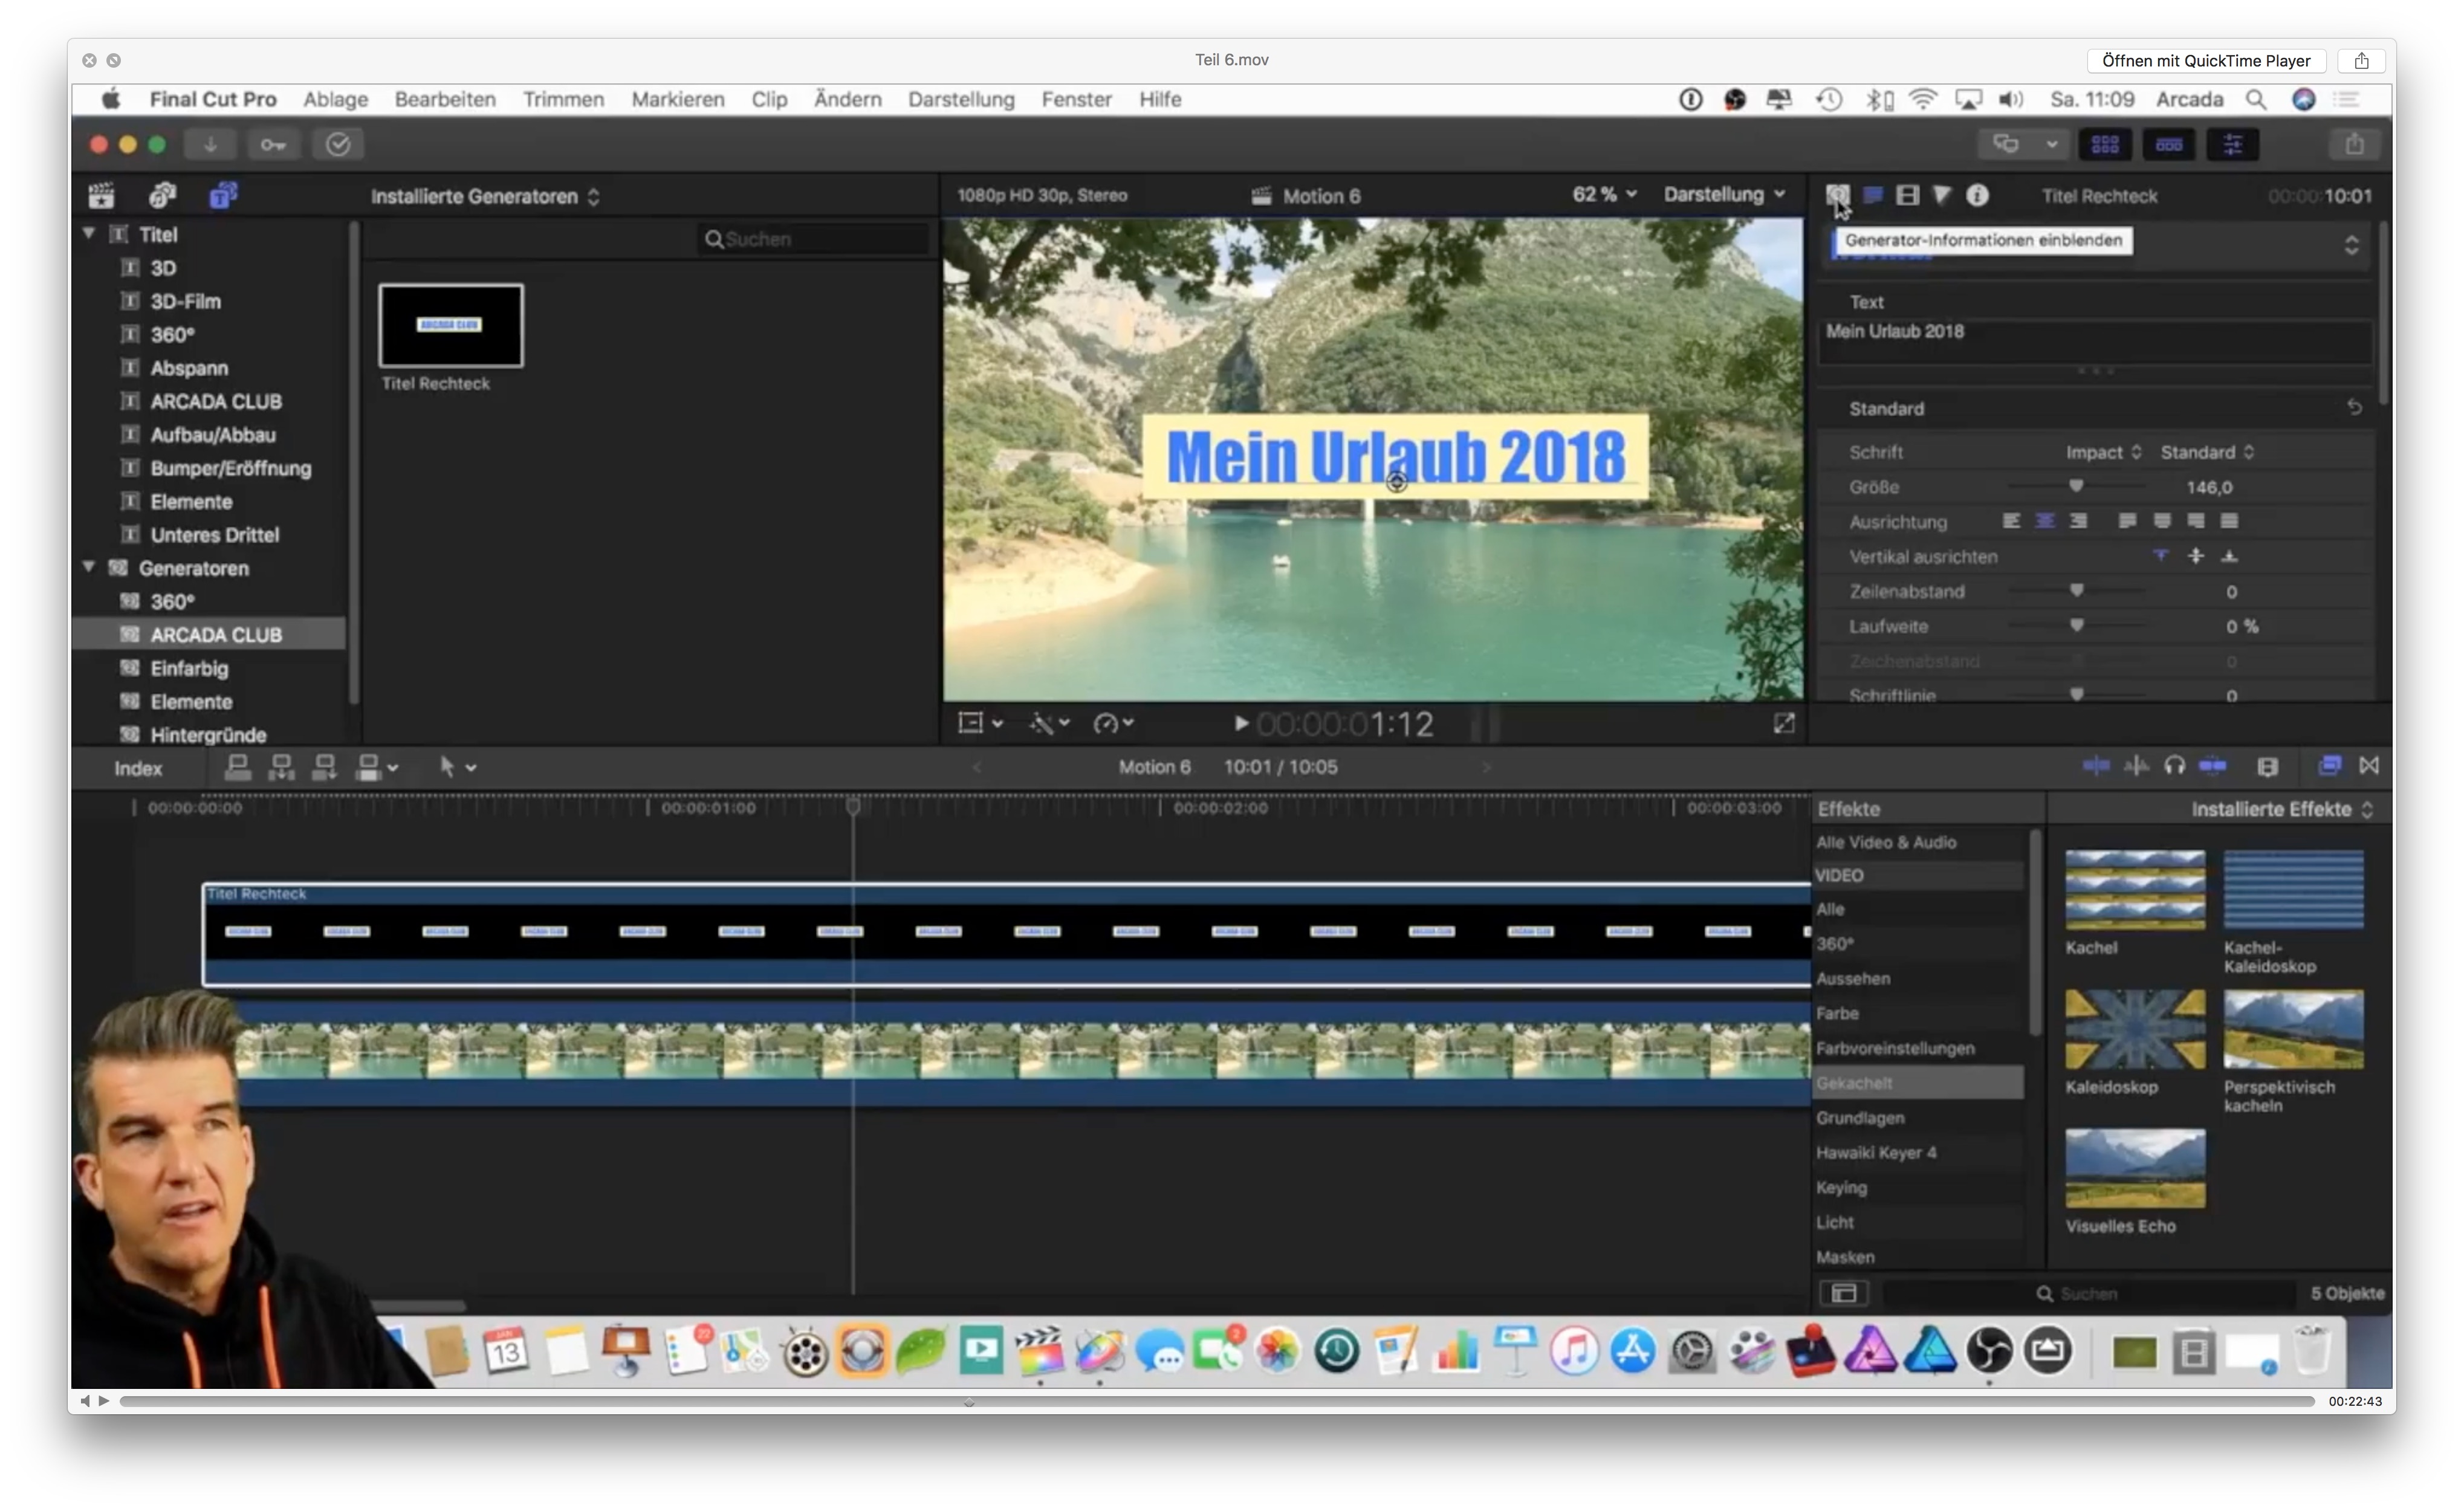Screen dimensions: 2464x1511
Task: Toggle the Timeline layout button
Action: (2168, 144)
